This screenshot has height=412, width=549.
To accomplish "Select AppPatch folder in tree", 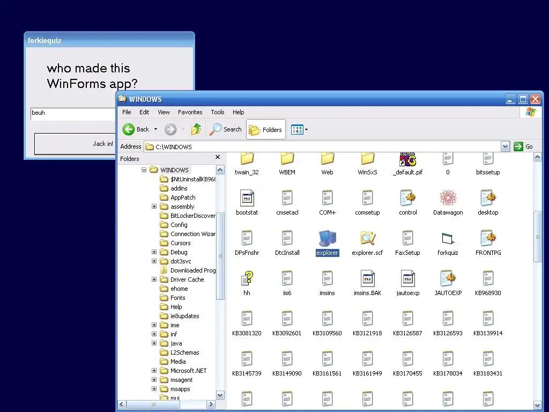I will tap(183, 197).
